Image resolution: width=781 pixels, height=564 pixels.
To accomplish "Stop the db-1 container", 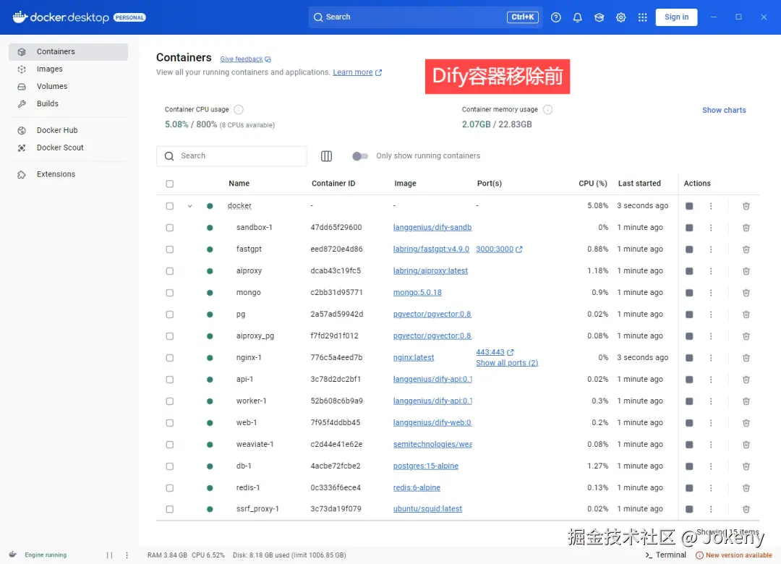I will pos(689,466).
